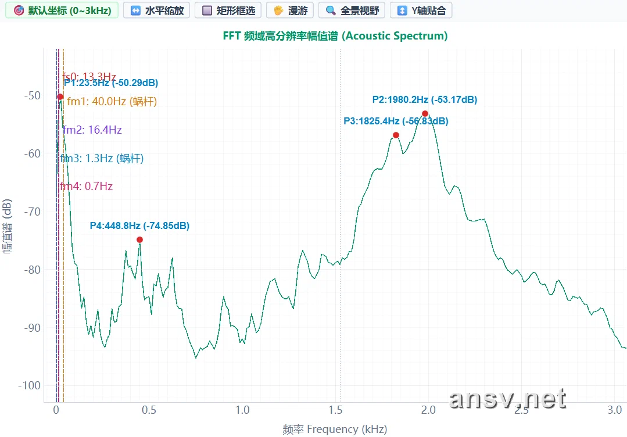Click the fm3: 1.3Hz (蜗杆) annotation

[x=102, y=158]
